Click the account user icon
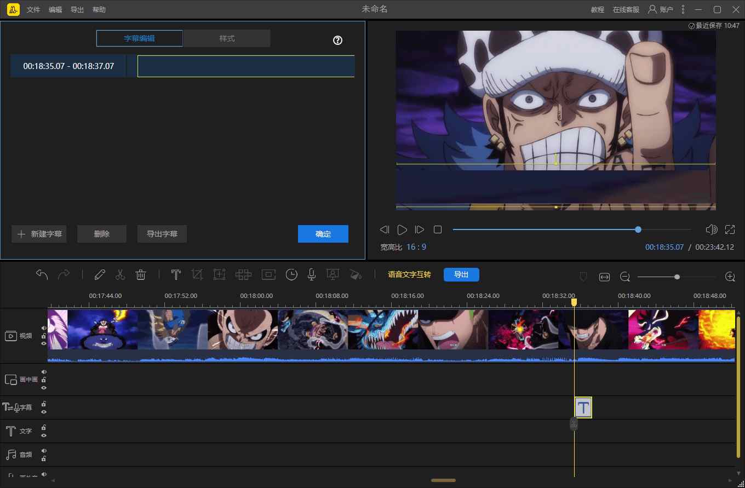Screen dimensions: 745x488 tap(652, 9)
